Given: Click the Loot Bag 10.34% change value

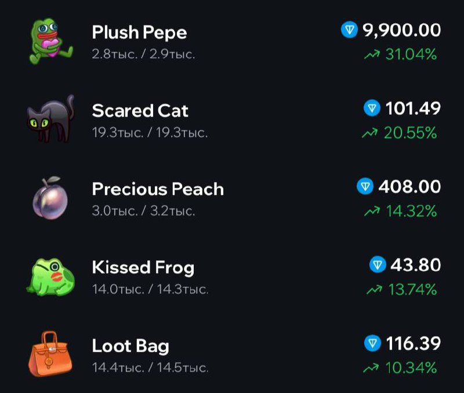Looking at the screenshot, I should click(411, 367).
